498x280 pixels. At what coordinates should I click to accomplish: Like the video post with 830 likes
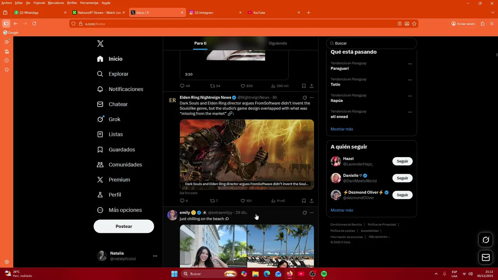243,86
